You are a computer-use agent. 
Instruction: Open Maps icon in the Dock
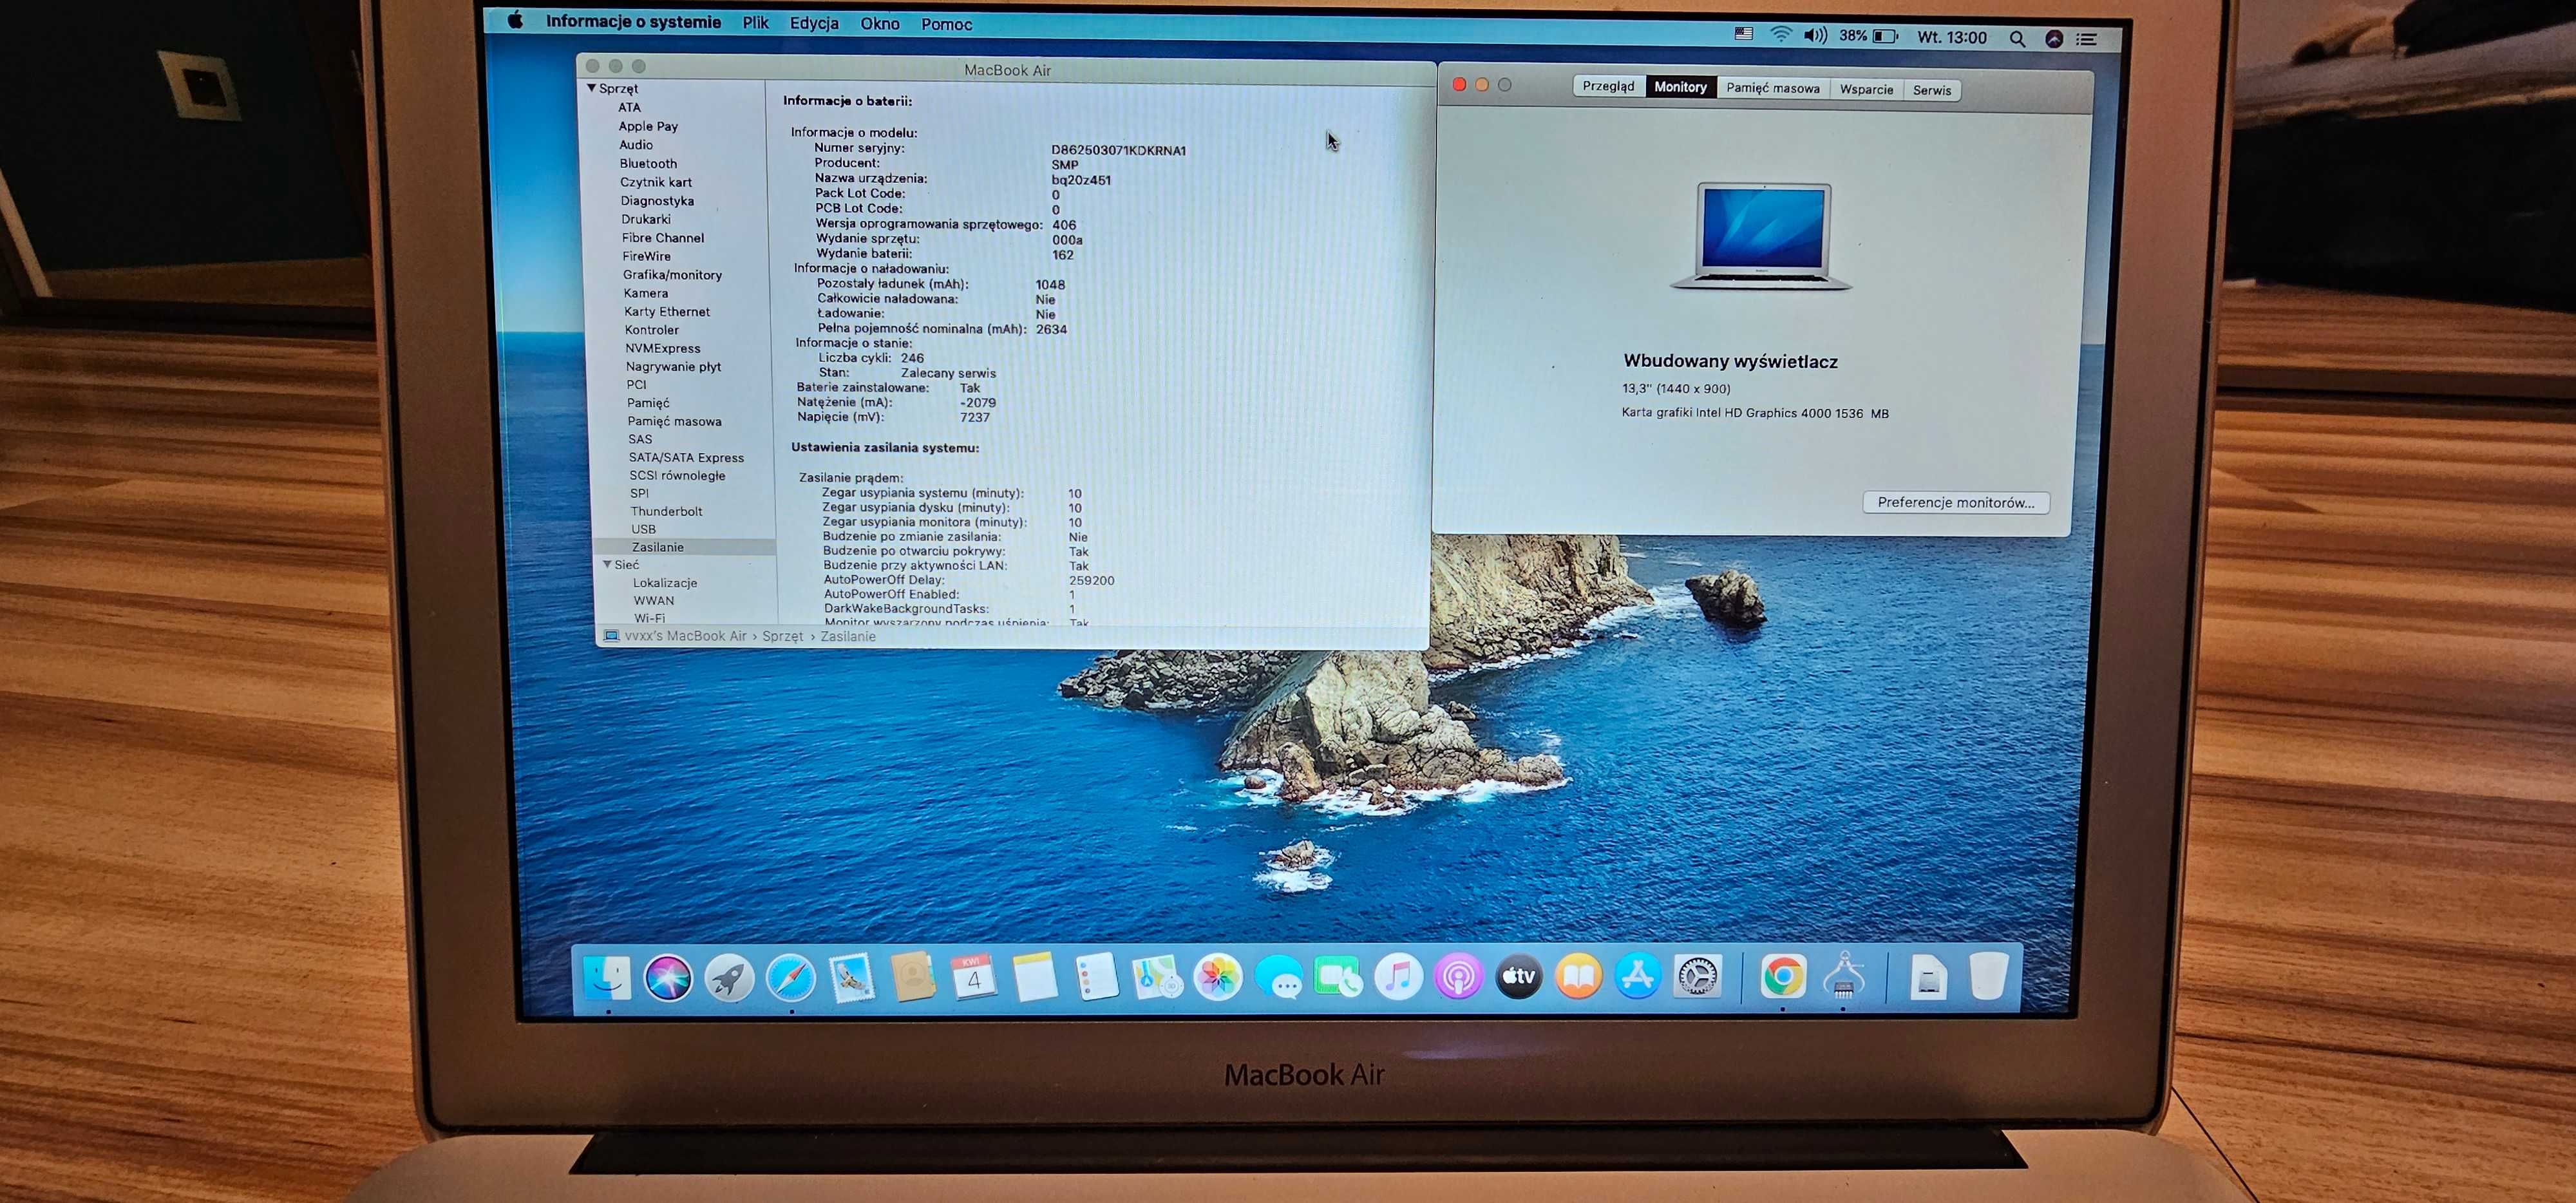pos(1157,977)
